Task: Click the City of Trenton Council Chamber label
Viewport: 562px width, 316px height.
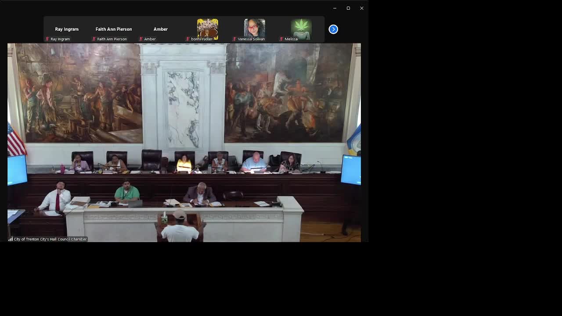Action: (50, 239)
